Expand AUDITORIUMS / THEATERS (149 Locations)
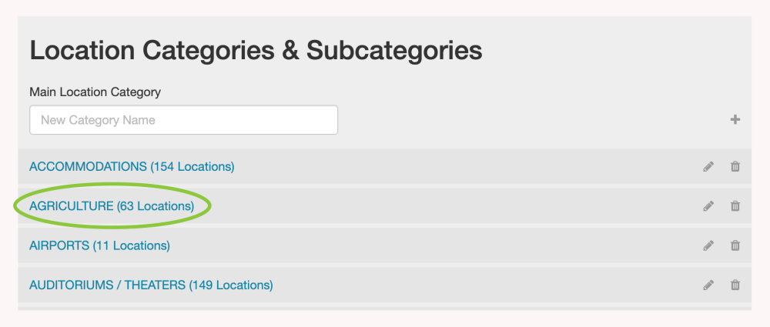 pos(151,285)
